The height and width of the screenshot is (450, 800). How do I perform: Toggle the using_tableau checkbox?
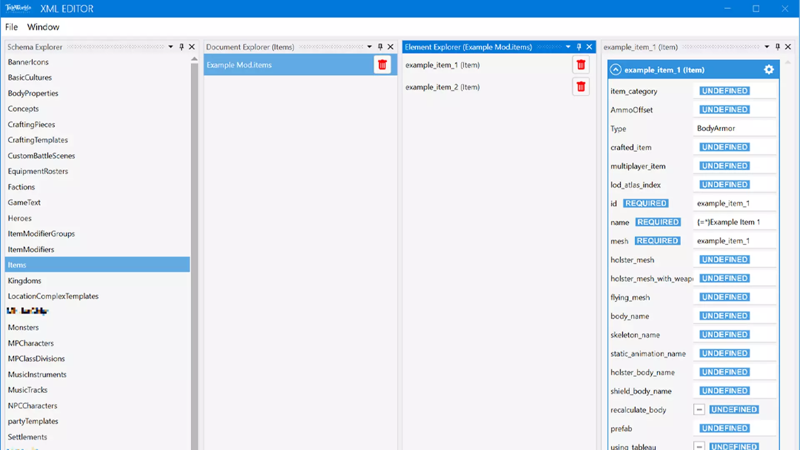point(699,446)
